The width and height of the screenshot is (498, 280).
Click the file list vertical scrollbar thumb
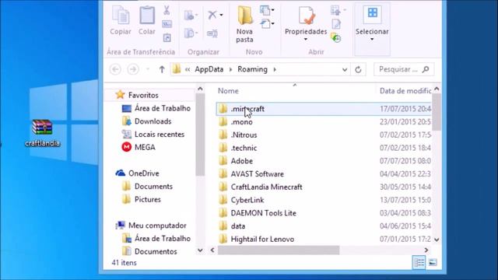pyautogui.click(x=437, y=112)
